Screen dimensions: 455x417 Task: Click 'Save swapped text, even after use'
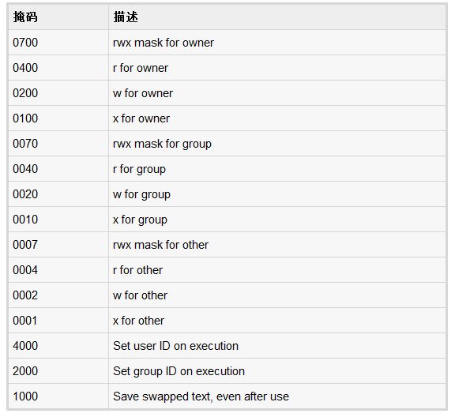pos(201,396)
